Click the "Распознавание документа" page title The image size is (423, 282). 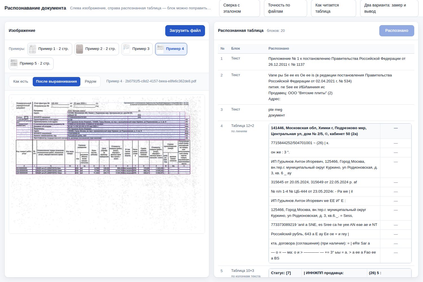coord(35,8)
